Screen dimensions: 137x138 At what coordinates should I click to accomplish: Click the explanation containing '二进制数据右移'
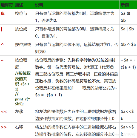coord(75,131)
